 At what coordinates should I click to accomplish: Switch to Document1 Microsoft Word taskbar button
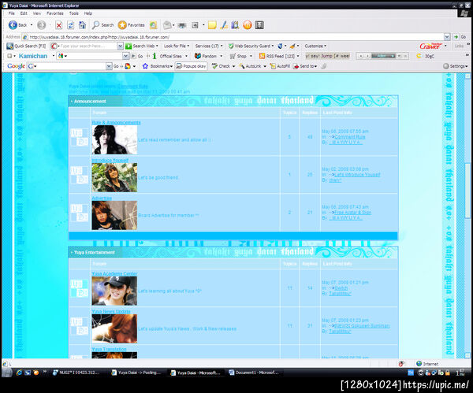point(255,373)
